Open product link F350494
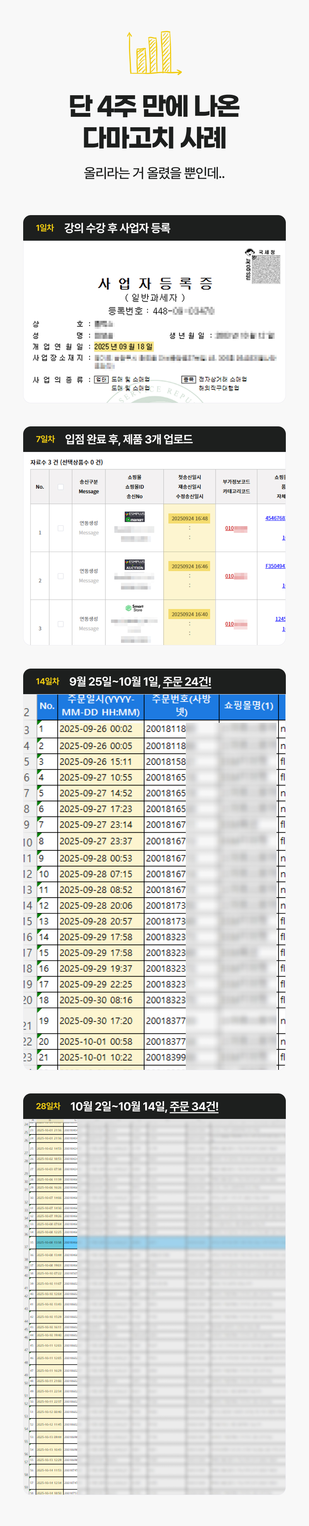309x1526 pixels. [x=275, y=566]
